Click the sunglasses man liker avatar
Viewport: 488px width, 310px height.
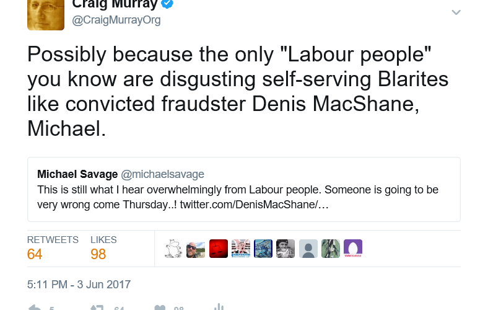click(196, 249)
